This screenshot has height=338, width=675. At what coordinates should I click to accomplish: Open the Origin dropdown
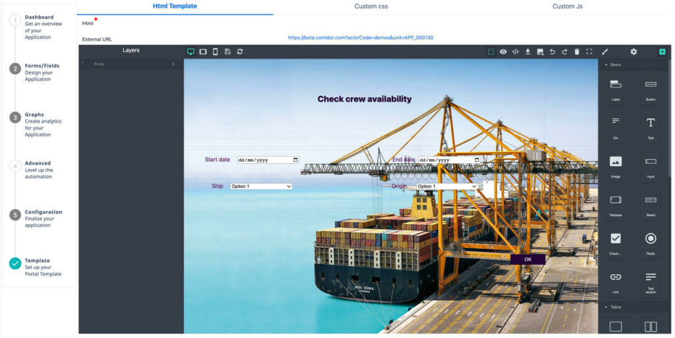pos(446,186)
